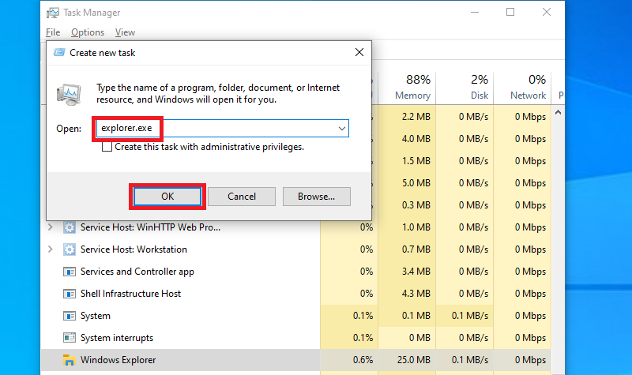
Task: Click the System interrupts process icon
Action: coord(70,338)
